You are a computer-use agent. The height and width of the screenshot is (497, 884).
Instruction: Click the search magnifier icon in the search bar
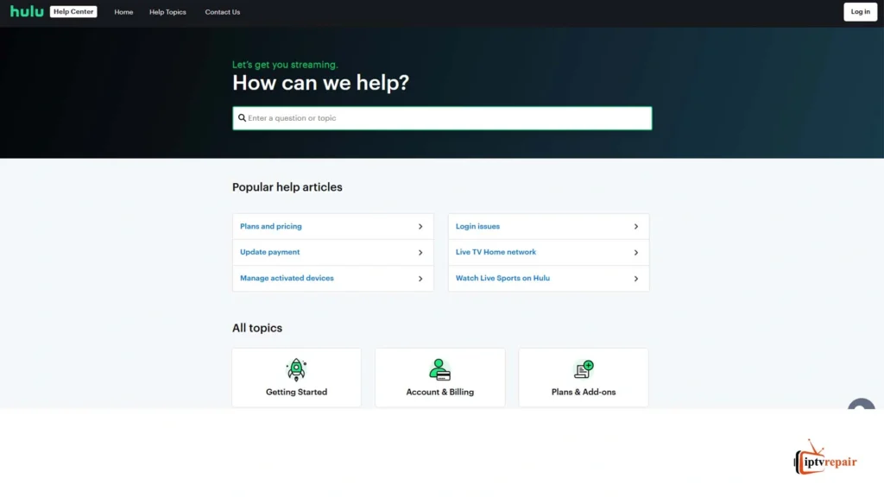[243, 117]
